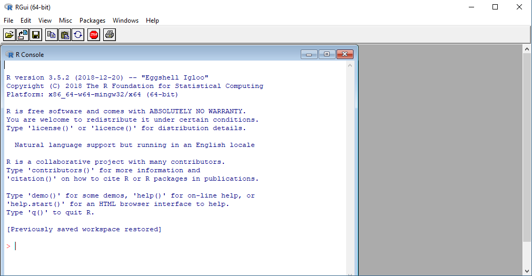Close the RGui main window

pos(519,7)
